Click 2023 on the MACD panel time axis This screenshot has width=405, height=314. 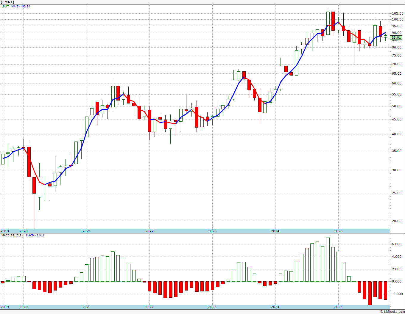[x=212, y=307]
